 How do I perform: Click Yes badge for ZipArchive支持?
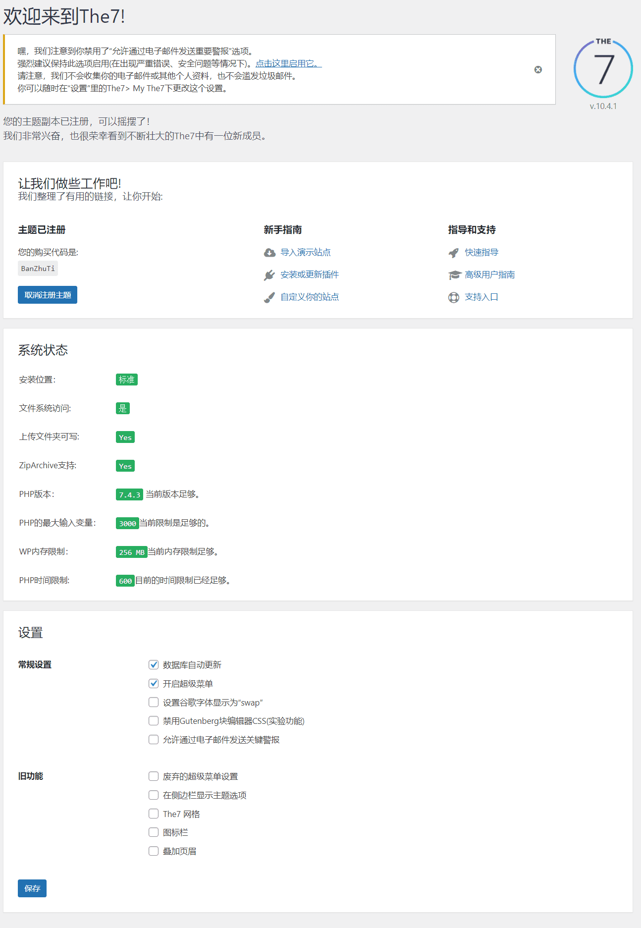[x=125, y=466]
